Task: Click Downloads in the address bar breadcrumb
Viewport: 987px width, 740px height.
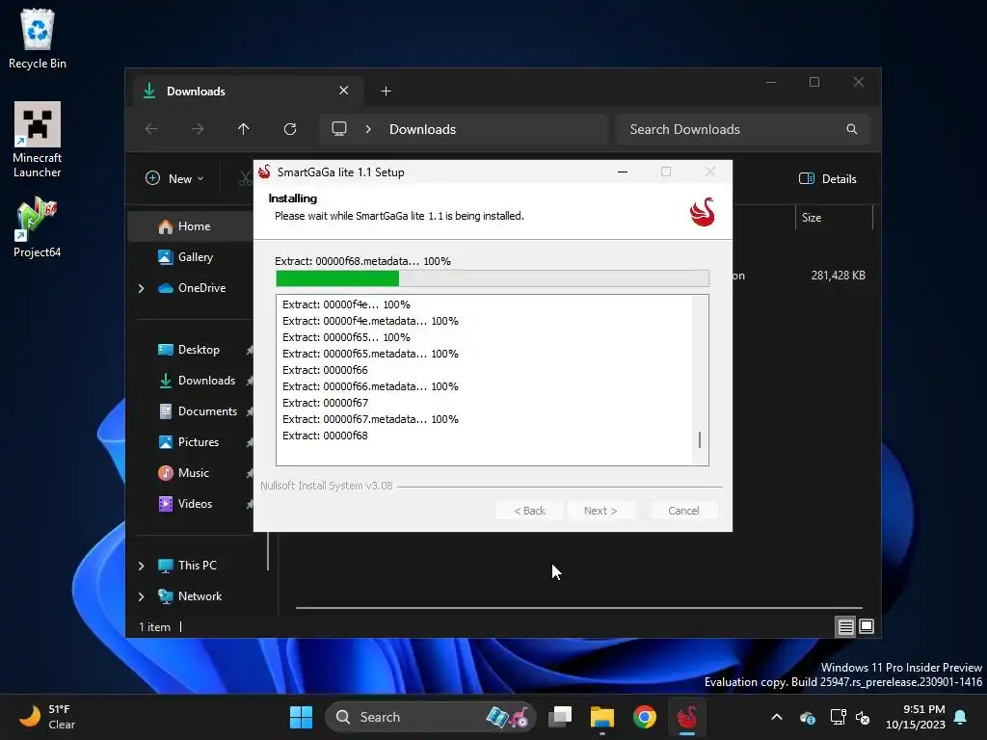Action: (x=422, y=129)
